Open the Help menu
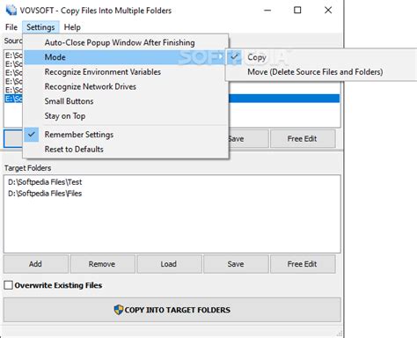Screen dimensions: 417x338 pos(72,27)
